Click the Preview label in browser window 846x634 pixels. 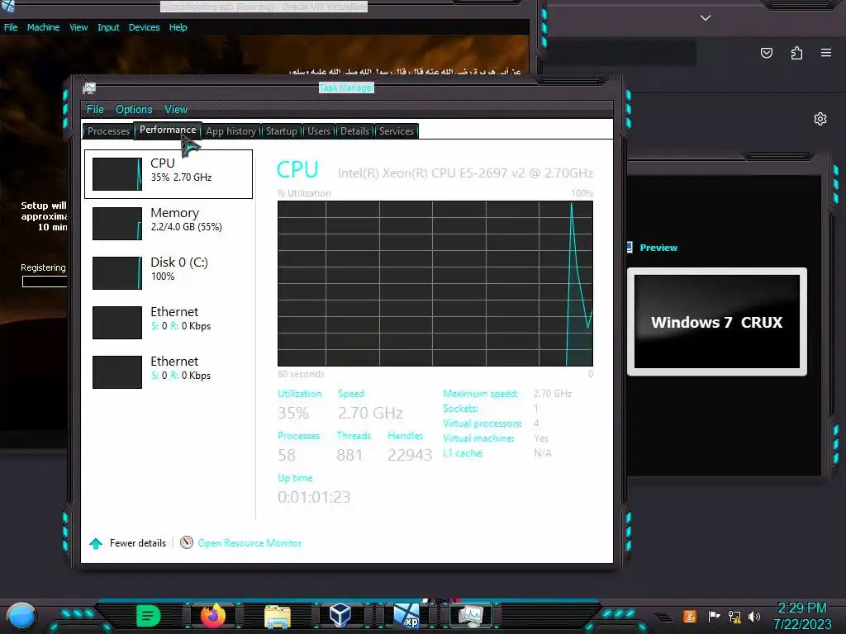(658, 248)
